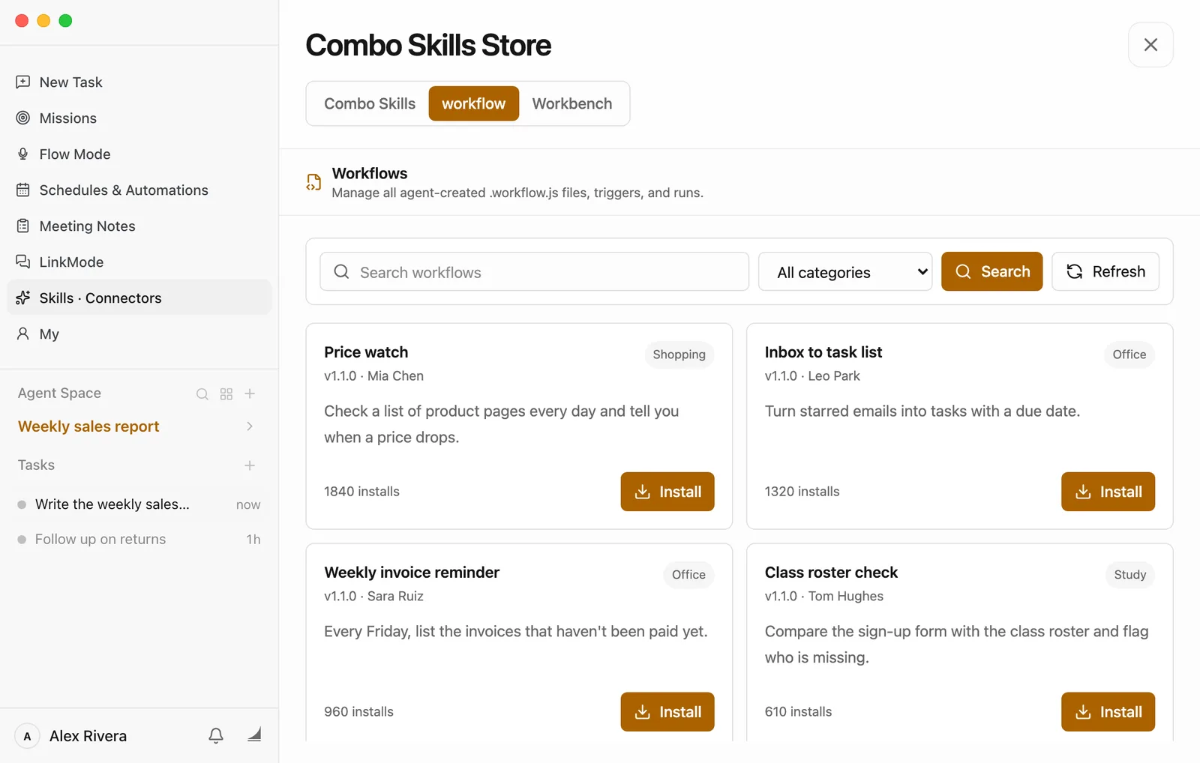Image resolution: width=1200 pixels, height=763 pixels.
Task: Click v1.1.0 · Tom Hughes author line
Action: (x=823, y=597)
